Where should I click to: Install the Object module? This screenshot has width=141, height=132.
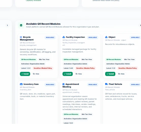click(x=110, y=74)
